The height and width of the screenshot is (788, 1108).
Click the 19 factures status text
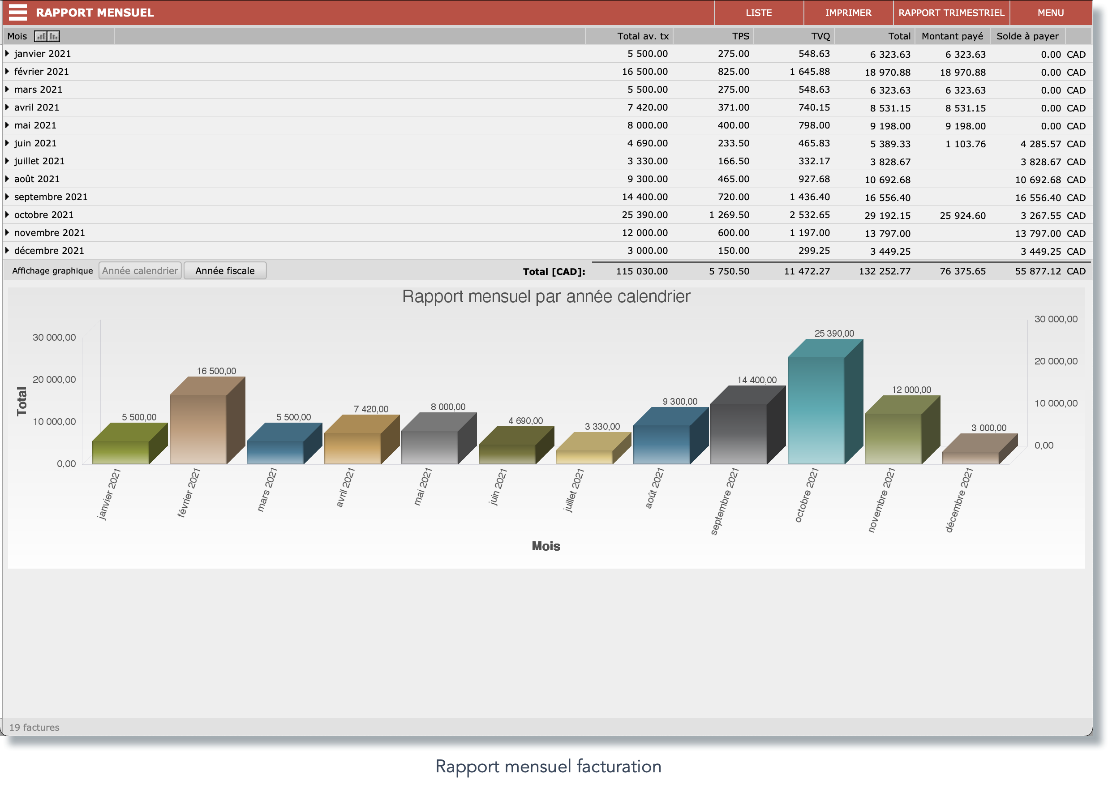(x=34, y=728)
